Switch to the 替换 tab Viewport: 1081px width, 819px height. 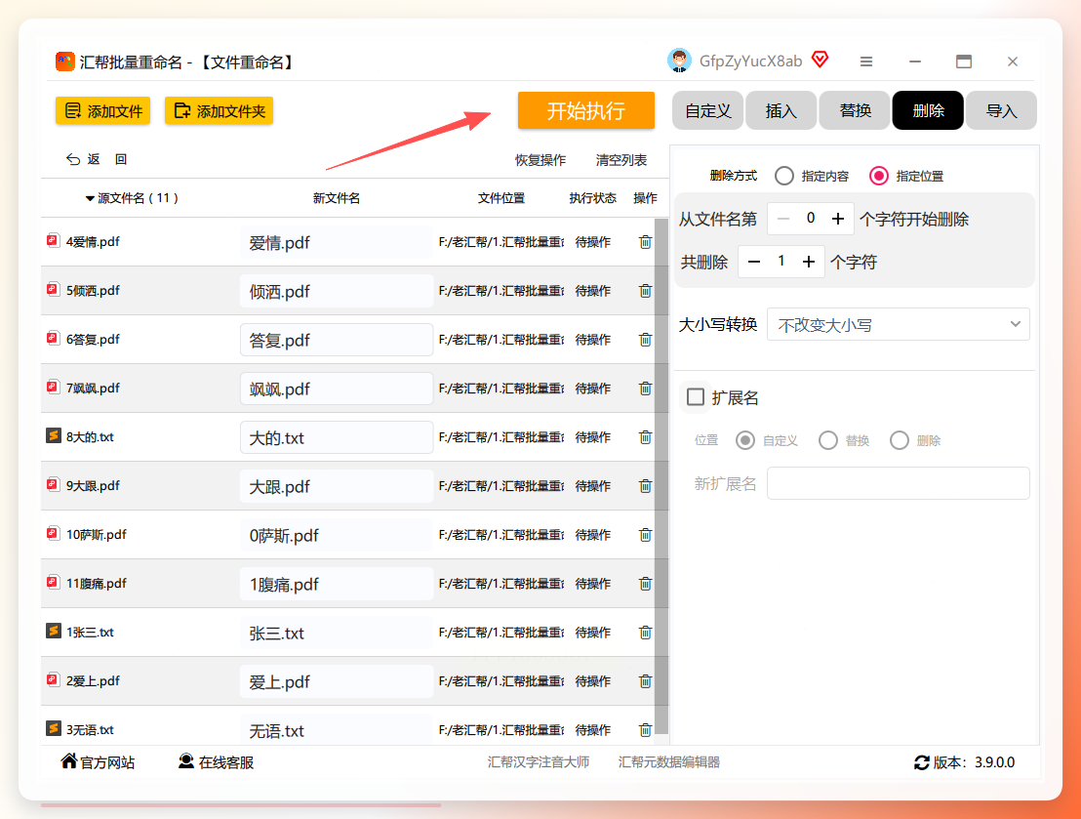point(855,110)
